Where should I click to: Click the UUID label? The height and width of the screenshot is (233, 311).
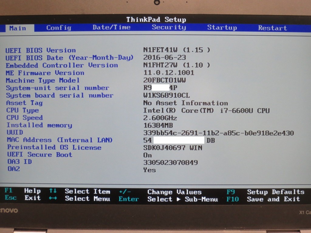(x=15, y=132)
